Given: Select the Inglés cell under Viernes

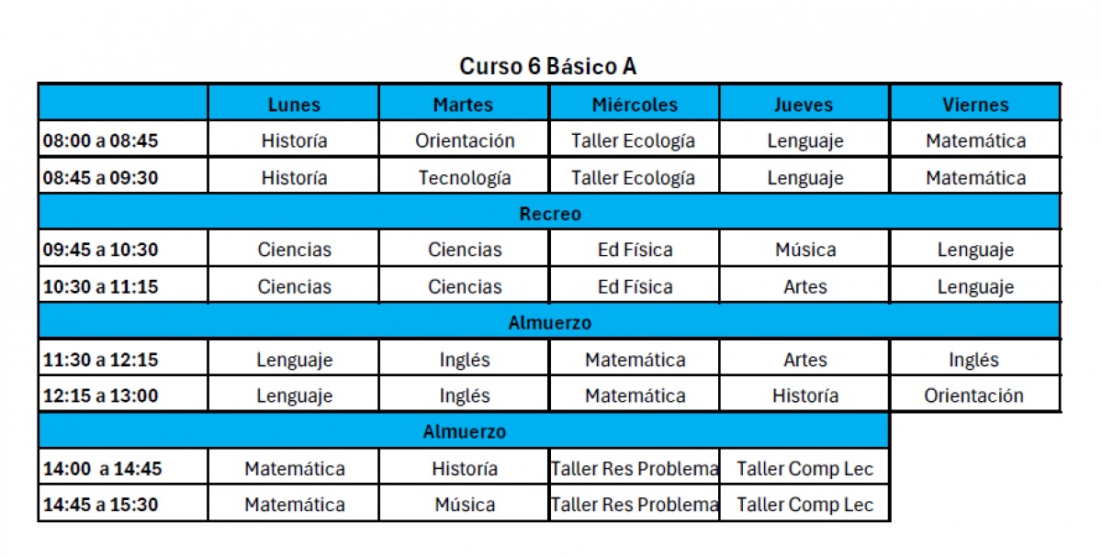Looking at the screenshot, I should (x=975, y=360).
